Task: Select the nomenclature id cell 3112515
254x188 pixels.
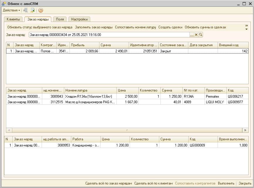Action: pos(53,102)
